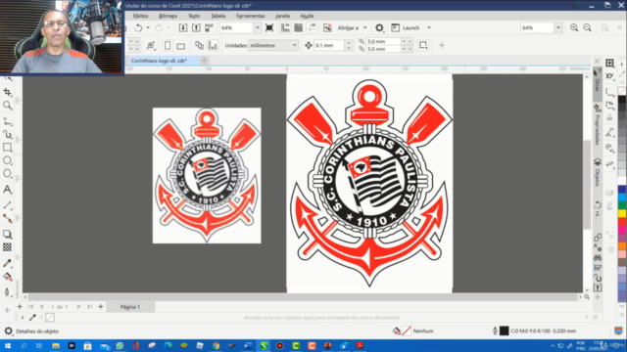The width and height of the screenshot is (627, 352).
Task: Select the Connector tool
Action: click(7, 218)
